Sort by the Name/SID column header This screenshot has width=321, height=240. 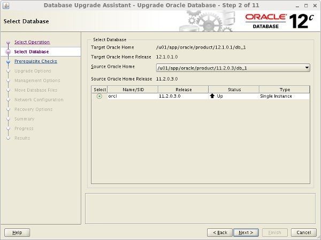pos(133,90)
